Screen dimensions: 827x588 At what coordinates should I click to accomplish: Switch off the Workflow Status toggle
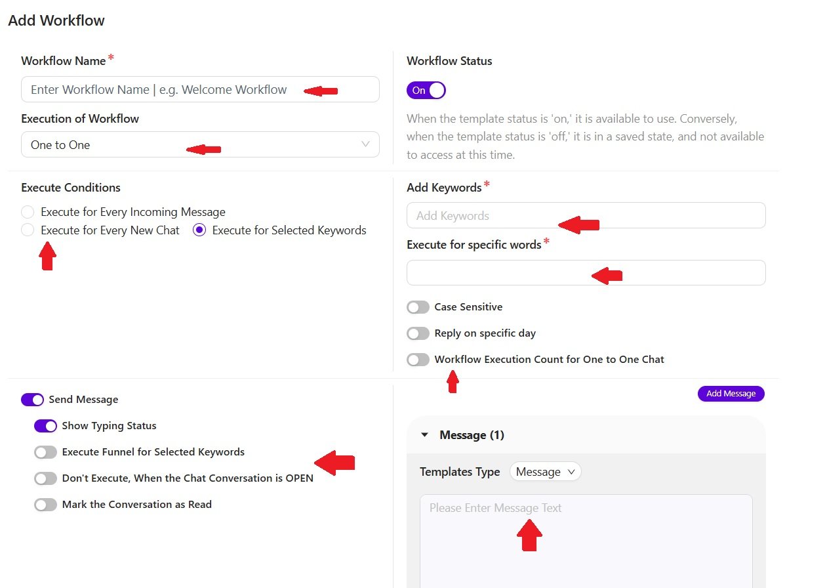pos(426,90)
